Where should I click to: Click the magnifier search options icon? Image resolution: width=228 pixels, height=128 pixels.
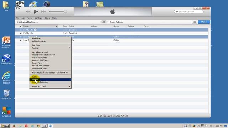click(176, 12)
